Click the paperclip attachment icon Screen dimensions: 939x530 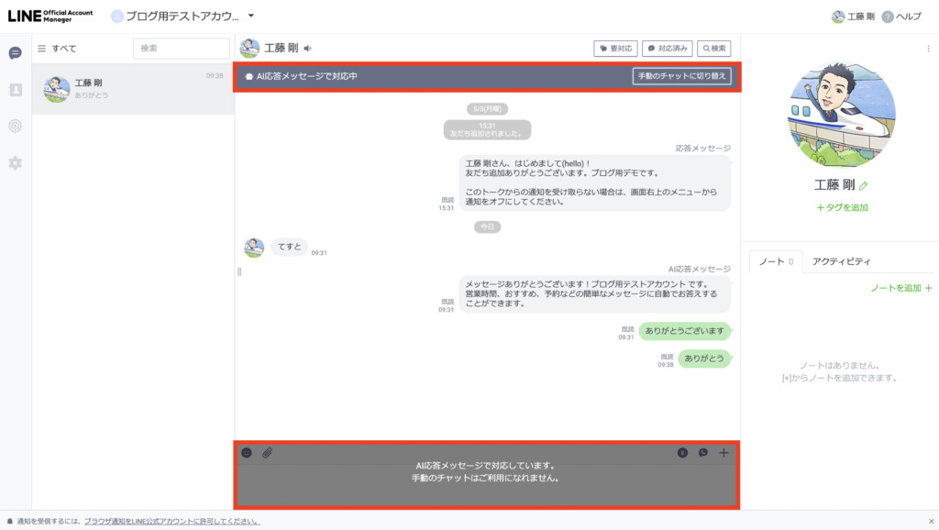(268, 452)
